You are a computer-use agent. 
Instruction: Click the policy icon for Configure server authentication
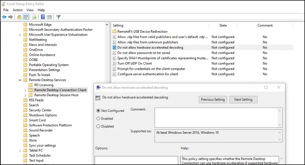[114, 74]
